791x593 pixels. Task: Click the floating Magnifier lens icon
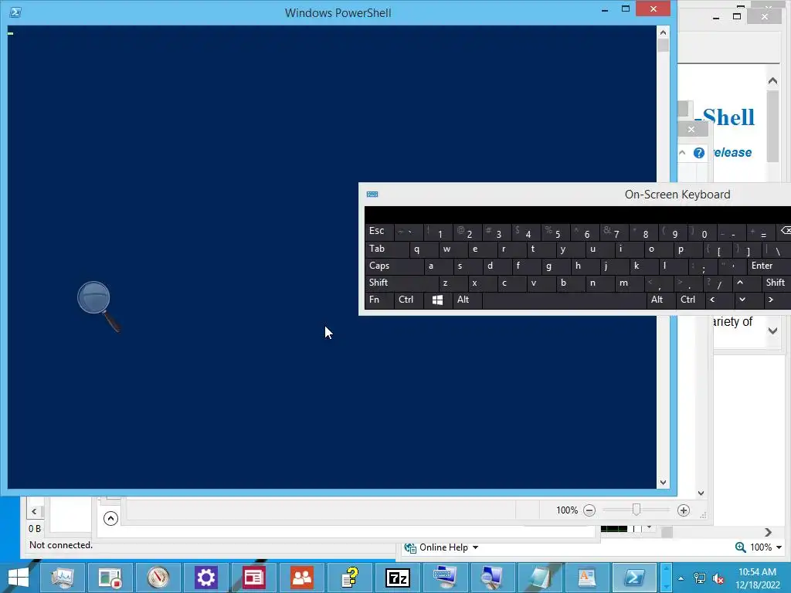99,307
